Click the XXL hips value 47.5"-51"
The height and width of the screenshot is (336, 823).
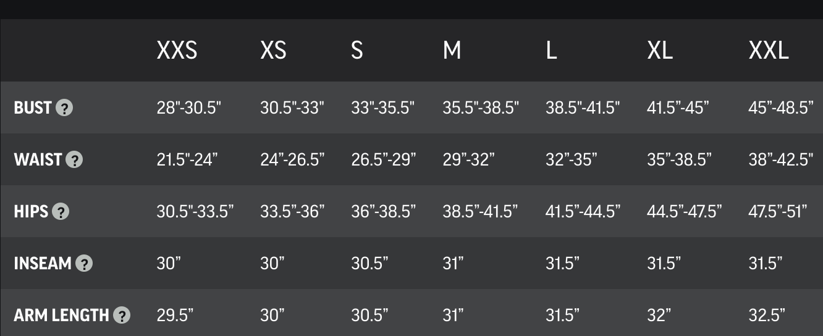(778, 212)
